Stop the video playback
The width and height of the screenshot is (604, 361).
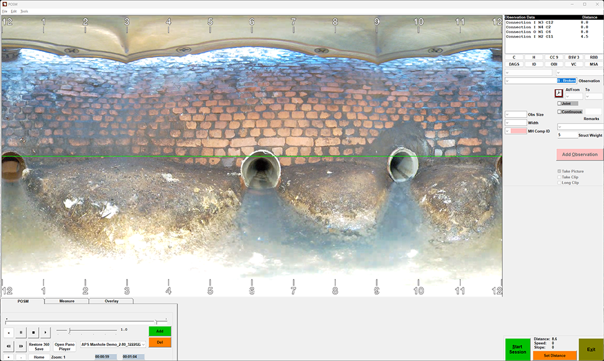pos(33,332)
